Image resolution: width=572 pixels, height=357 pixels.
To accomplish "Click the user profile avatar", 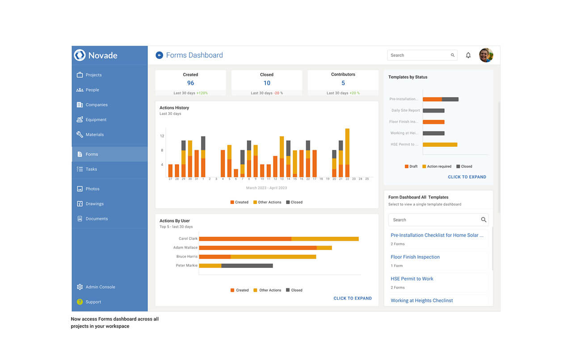I will pyautogui.click(x=486, y=55).
